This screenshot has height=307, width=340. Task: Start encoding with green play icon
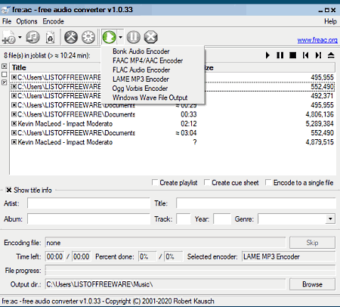tap(109, 37)
